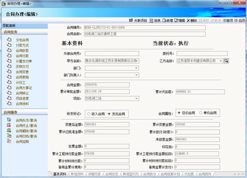Open 合同失效/撤消 operation
Image resolution: width=247 pixels, height=178 pixels.
(x=26, y=120)
